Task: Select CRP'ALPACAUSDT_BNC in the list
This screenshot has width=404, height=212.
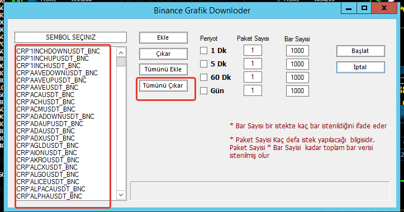Action: coord(51,189)
